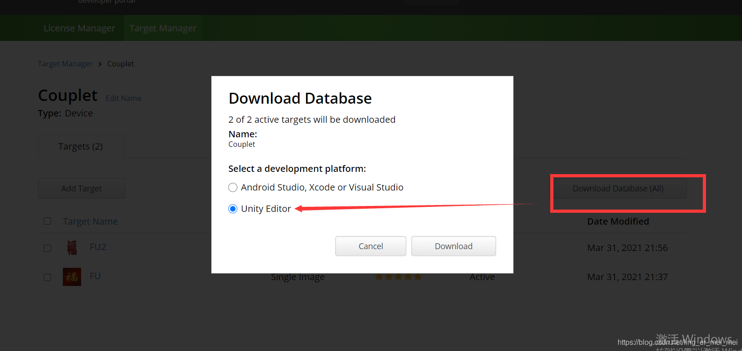Open the FU2 target thumbnail

point(72,247)
